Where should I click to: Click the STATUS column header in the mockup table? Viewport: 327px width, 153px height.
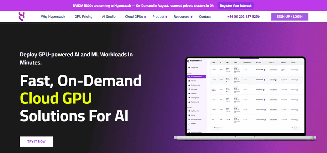(271, 63)
